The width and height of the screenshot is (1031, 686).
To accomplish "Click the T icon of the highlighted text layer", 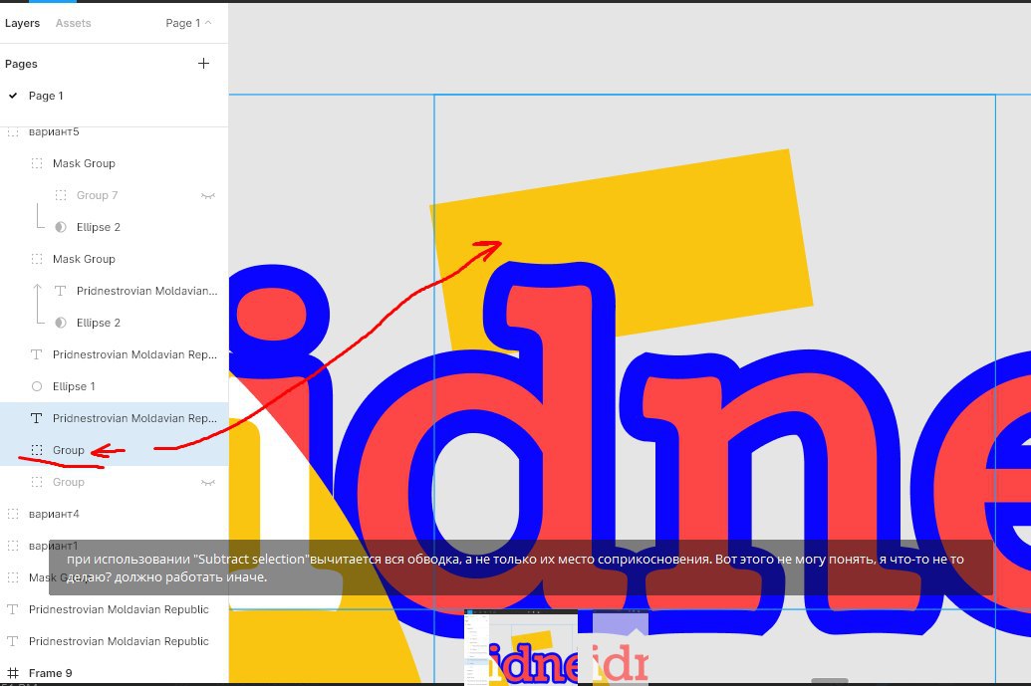I will [x=37, y=418].
